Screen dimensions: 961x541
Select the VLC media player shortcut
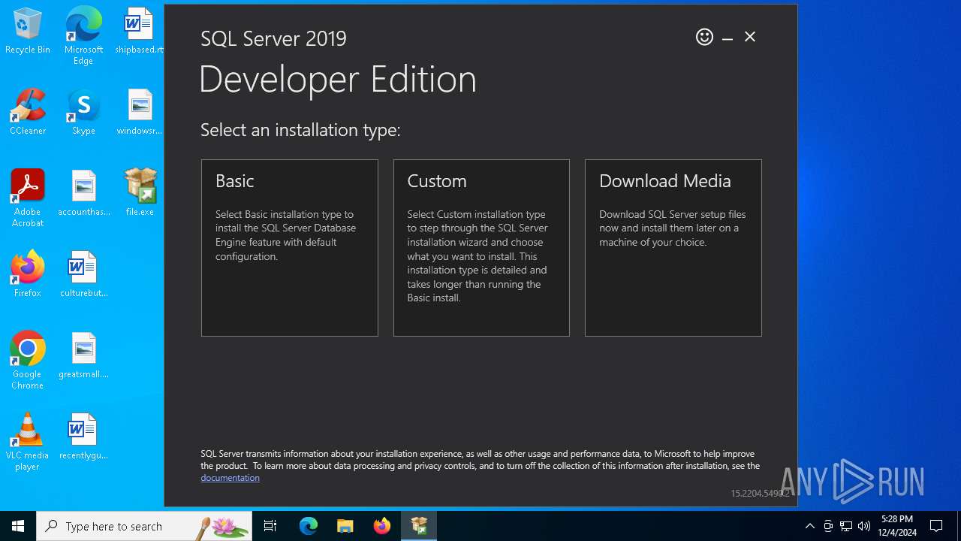coord(28,442)
